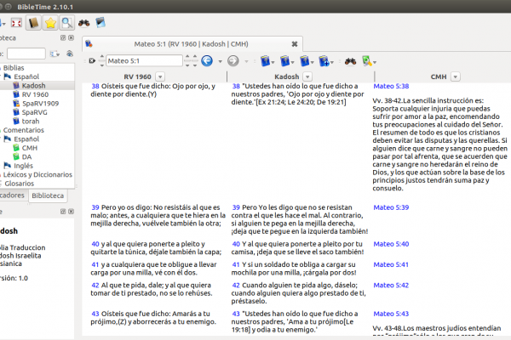Select Comentarios category in tree
The image size is (511, 340).
click(x=24, y=130)
